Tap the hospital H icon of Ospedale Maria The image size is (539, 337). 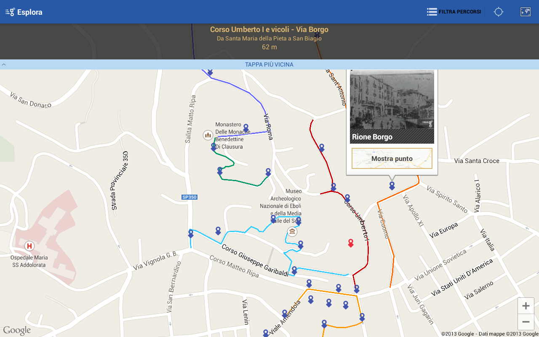point(29,246)
